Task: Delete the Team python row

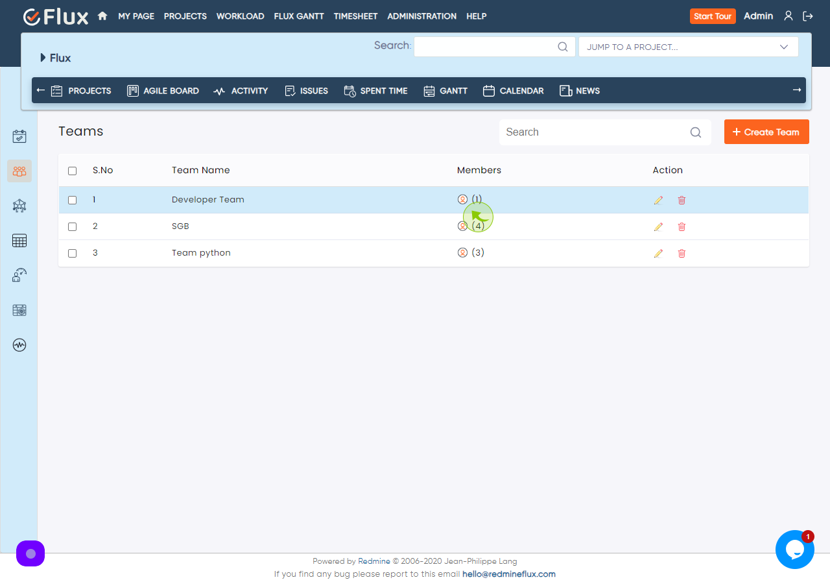Action: pyautogui.click(x=682, y=254)
